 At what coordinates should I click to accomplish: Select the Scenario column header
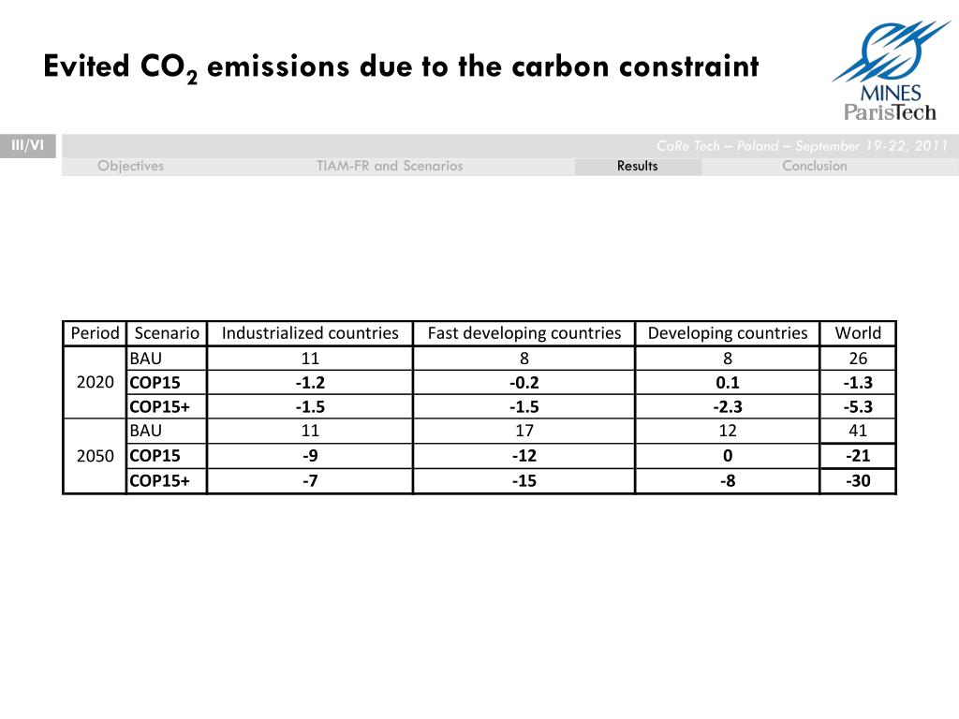click(167, 333)
